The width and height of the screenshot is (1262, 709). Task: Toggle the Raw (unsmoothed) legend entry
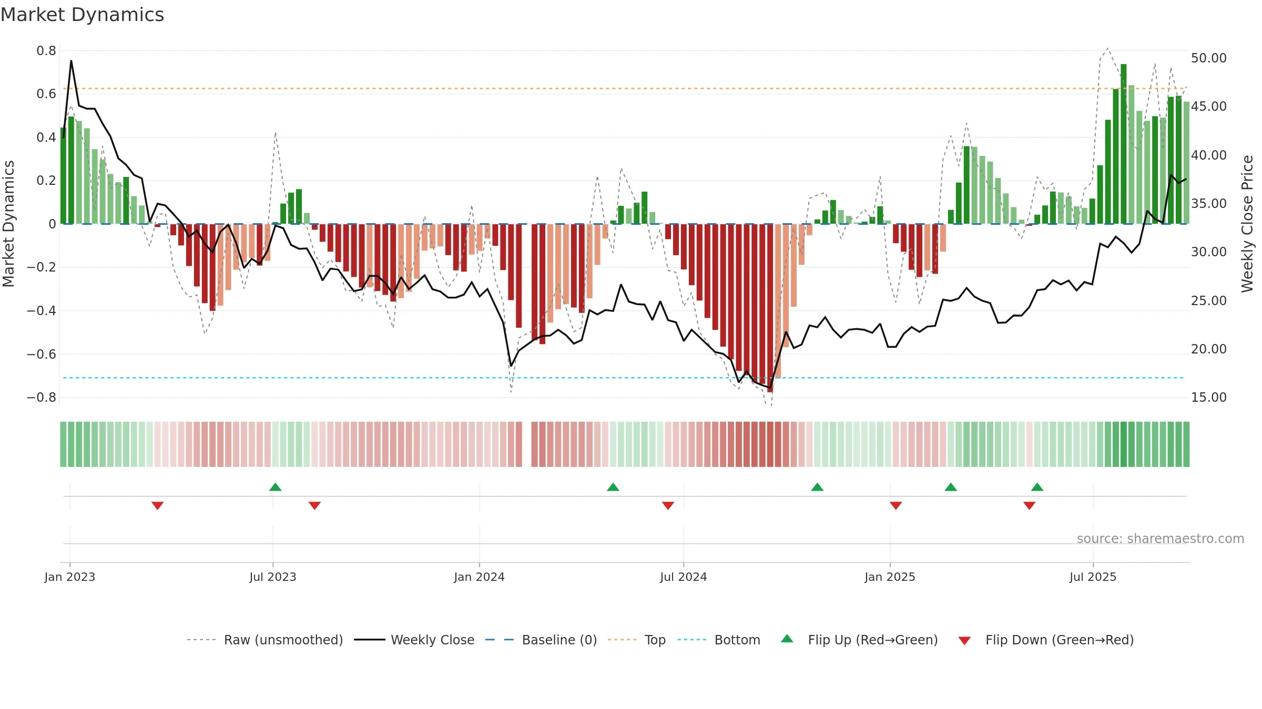tap(264, 640)
